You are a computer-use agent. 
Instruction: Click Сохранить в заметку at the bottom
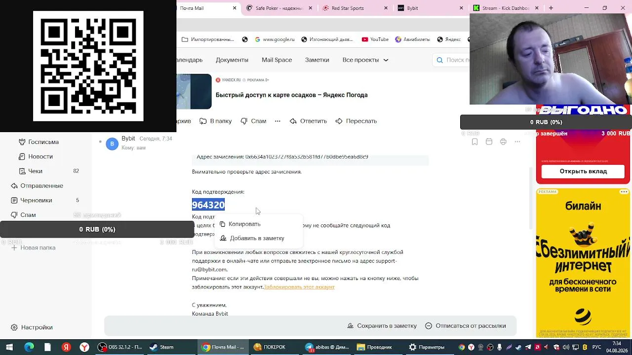point(382,326)
